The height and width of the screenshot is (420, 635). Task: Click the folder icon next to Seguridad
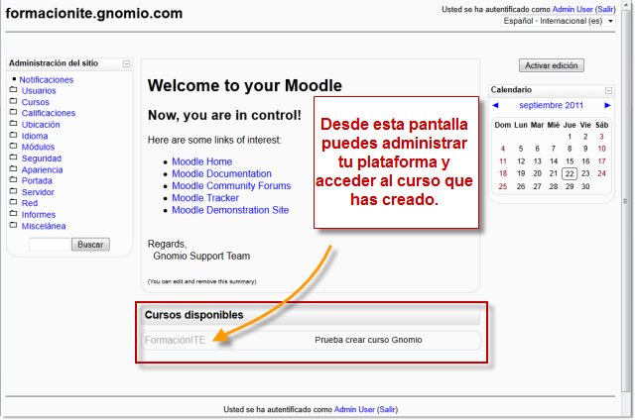tap(13, 158)
